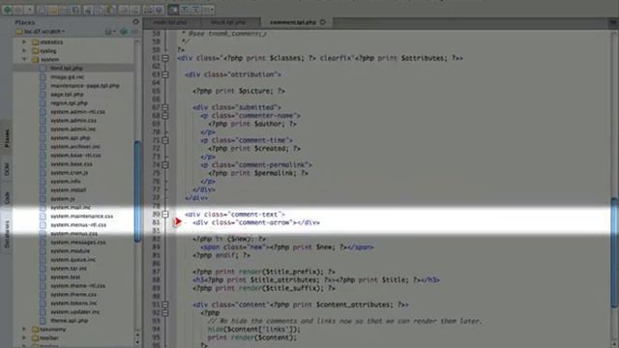Open the dropdown at the toolbar's right end
This screenshot has width=619, height=348.
[209, 10]
